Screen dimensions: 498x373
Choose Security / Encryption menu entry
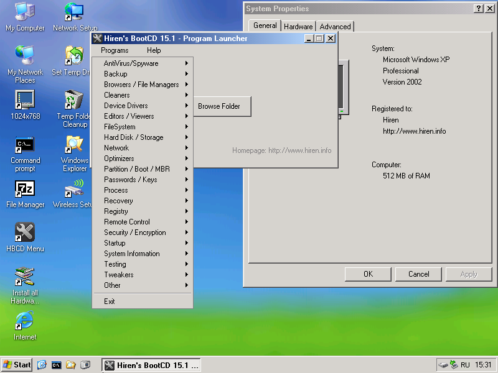143,233
